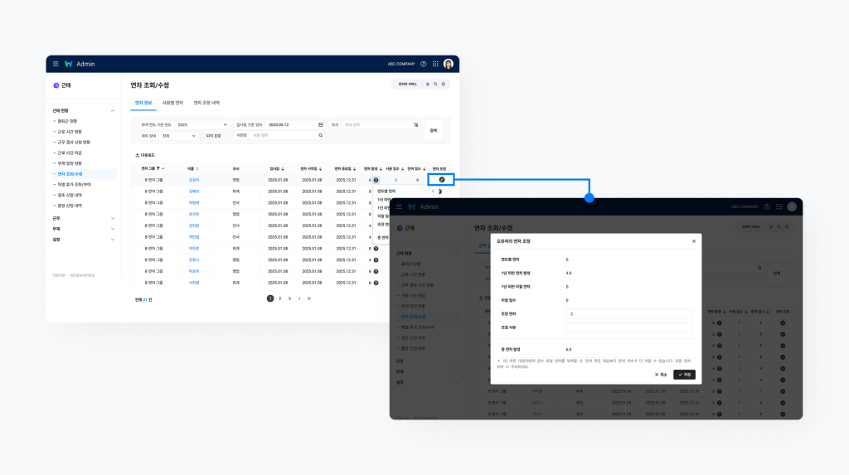
Task: Click the 검색 search button
Action: tap(433, 130)
